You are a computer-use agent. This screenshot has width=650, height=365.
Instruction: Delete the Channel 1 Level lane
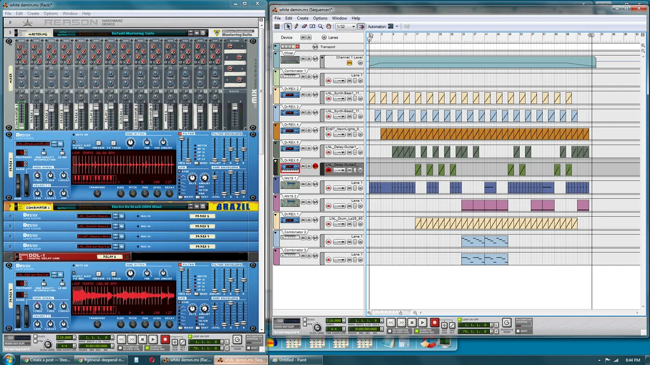[x=360, y=63]
